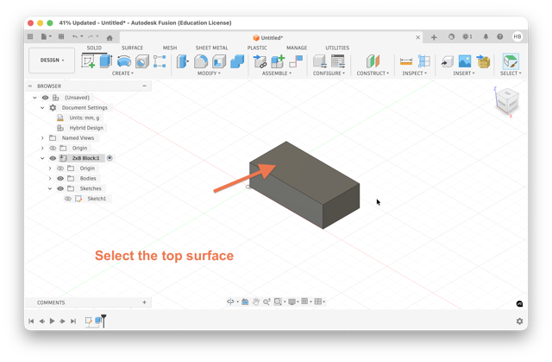Play the timeline
This screenshot has width=552, height=362.
click(x=52, y=321)
